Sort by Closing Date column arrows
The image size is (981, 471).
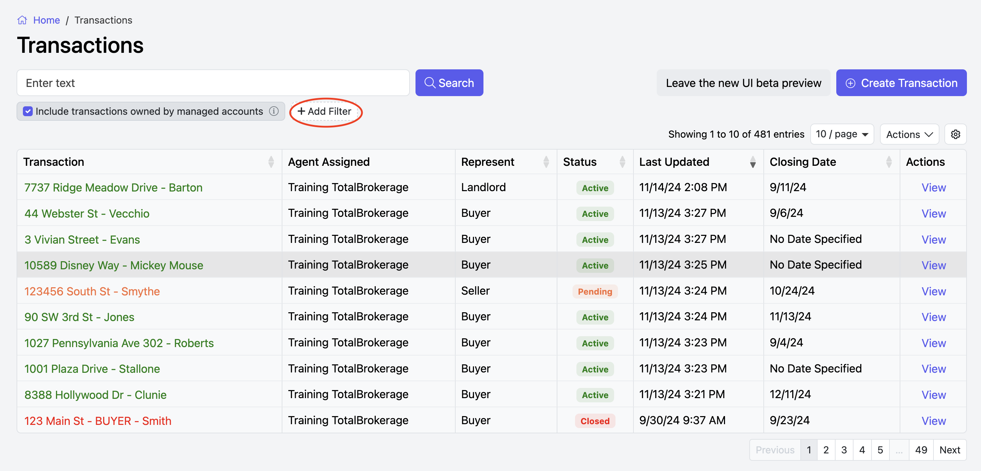point(888,162)
